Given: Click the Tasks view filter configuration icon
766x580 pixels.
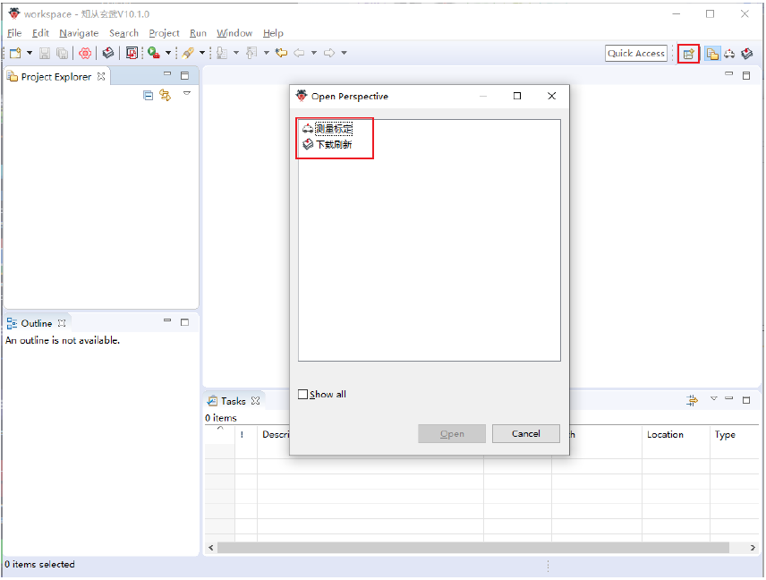Looking at the screenshot, I should pos(693,401).
